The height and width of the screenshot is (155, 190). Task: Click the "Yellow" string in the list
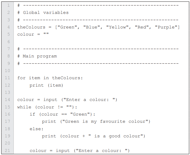(x=117, y=27)
